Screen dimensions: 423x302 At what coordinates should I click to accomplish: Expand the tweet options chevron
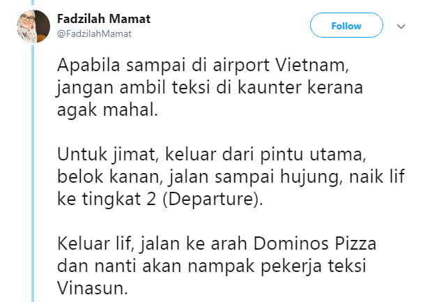pos(401,27)
